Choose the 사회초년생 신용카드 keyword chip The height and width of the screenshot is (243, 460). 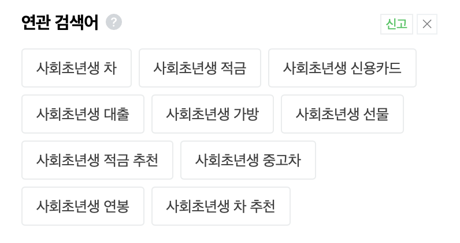[342, 68]
